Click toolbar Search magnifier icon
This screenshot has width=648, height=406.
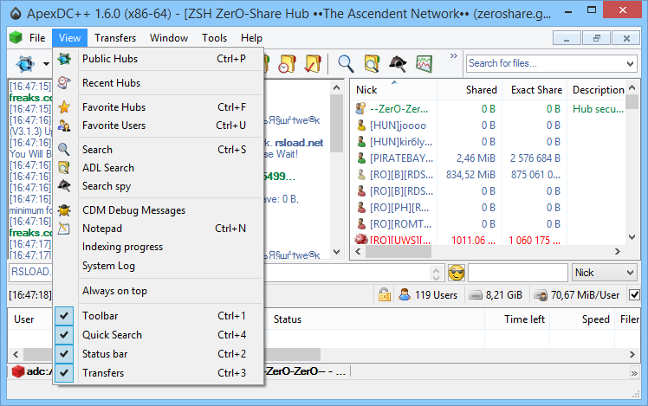[346, 64]
